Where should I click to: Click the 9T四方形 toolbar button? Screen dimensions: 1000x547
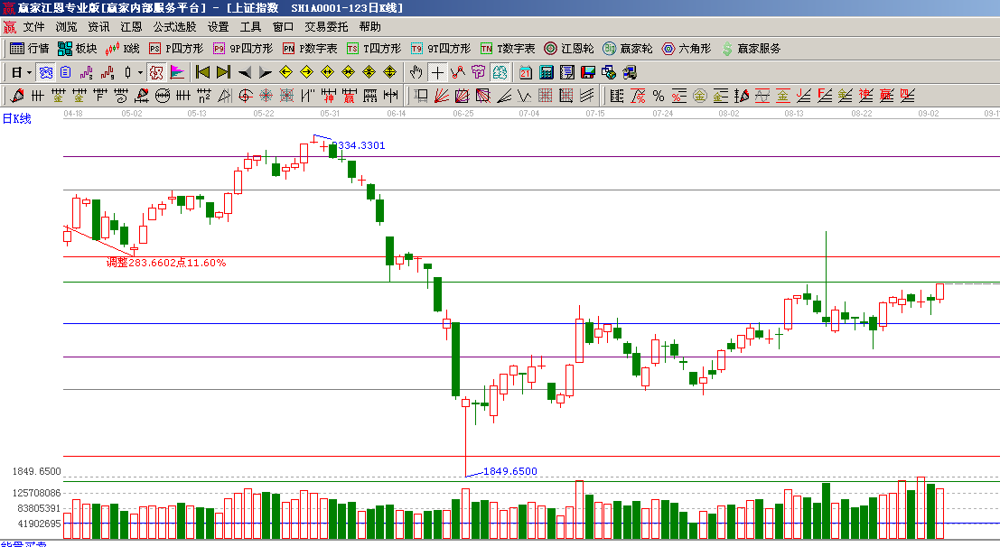441,49
